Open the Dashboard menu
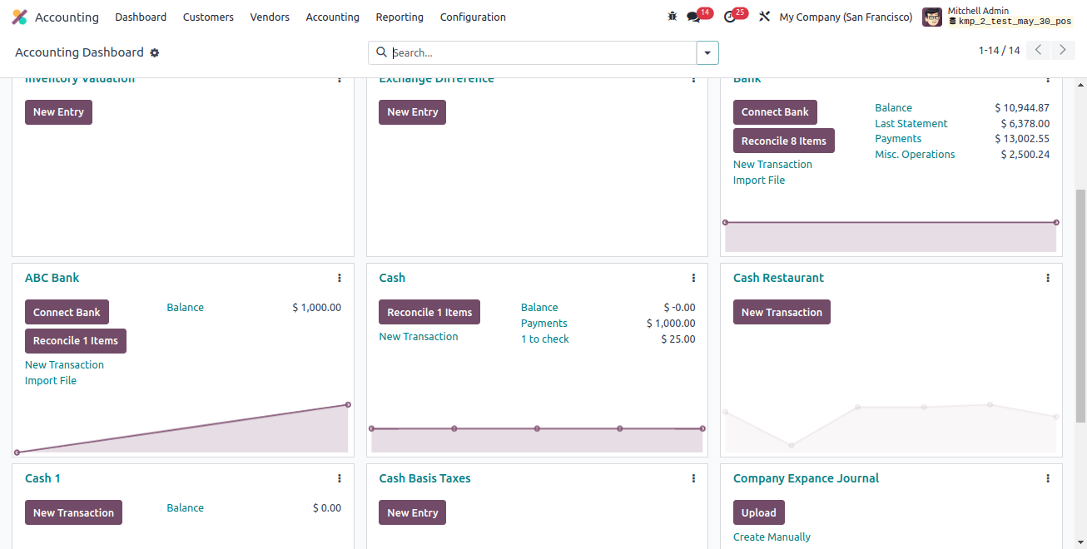Screen dimensions: 1087x549 point(141,17)
